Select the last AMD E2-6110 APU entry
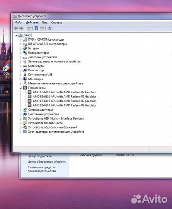The height and width of the screenshot is (209, 172). click(x=65, y=105)
